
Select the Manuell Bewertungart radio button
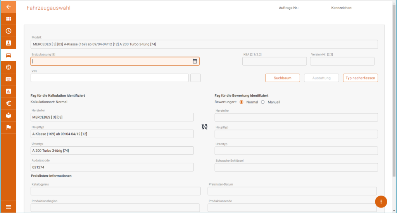click(x=262, y=102)
